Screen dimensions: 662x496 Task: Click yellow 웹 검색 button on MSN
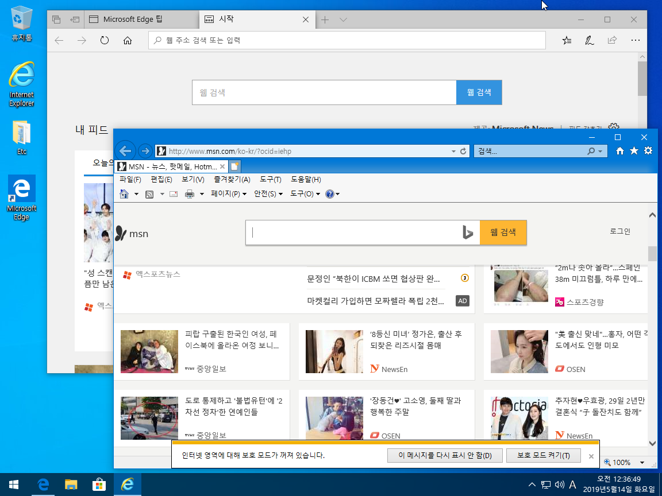click(503, 232)
